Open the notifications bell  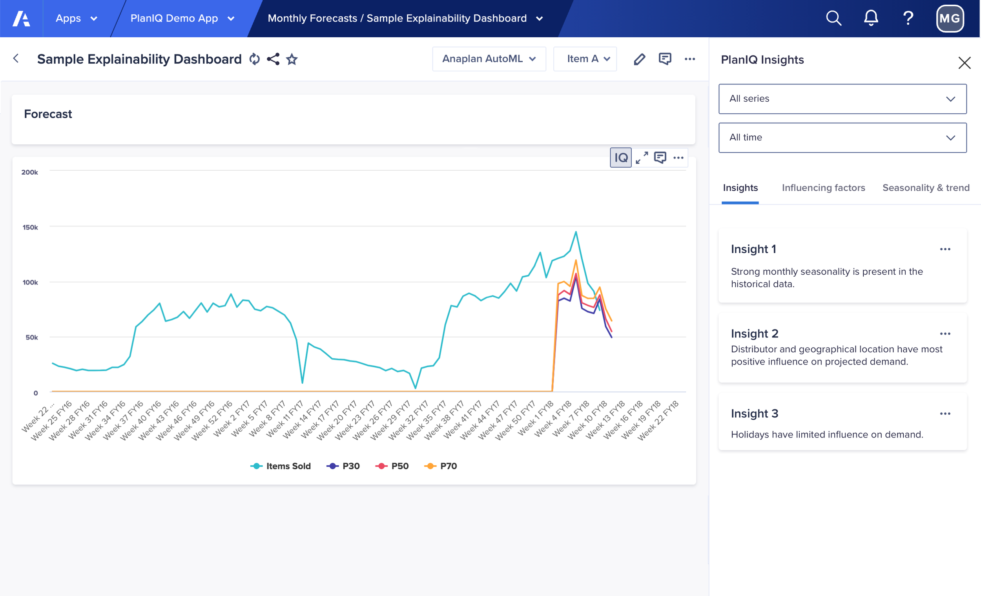coord(871,18)
